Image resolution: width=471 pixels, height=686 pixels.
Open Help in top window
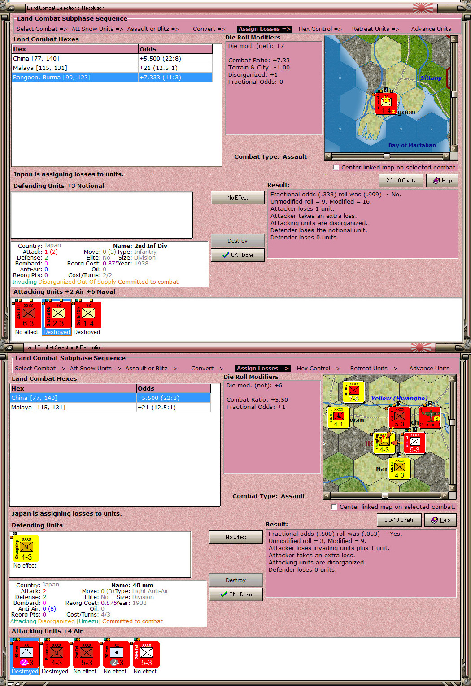(442, 181)
